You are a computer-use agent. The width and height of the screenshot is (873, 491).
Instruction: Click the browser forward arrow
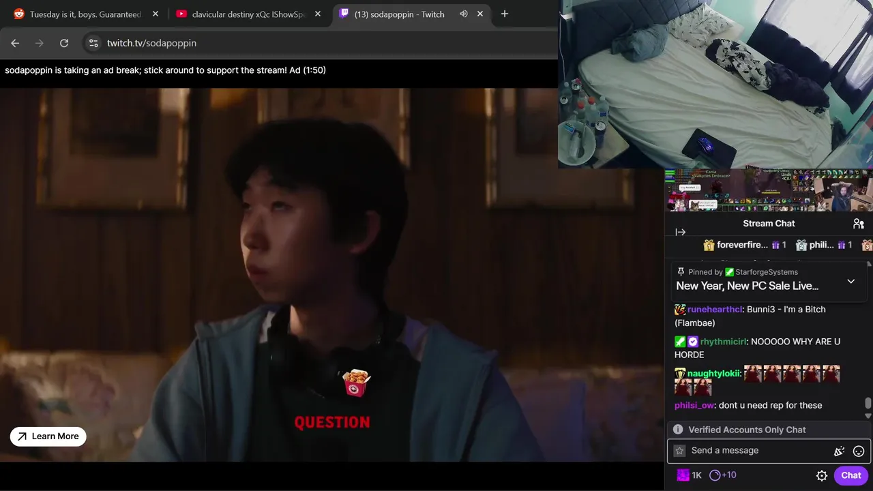40,43
